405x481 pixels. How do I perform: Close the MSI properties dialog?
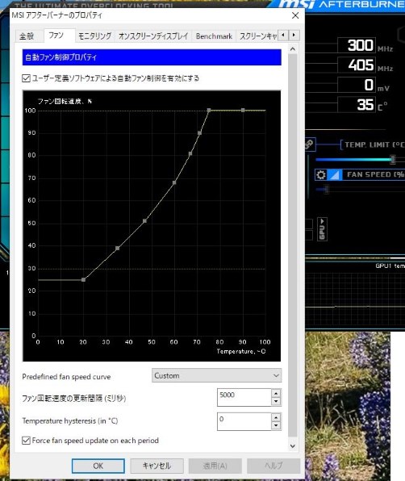click(295, 15)
